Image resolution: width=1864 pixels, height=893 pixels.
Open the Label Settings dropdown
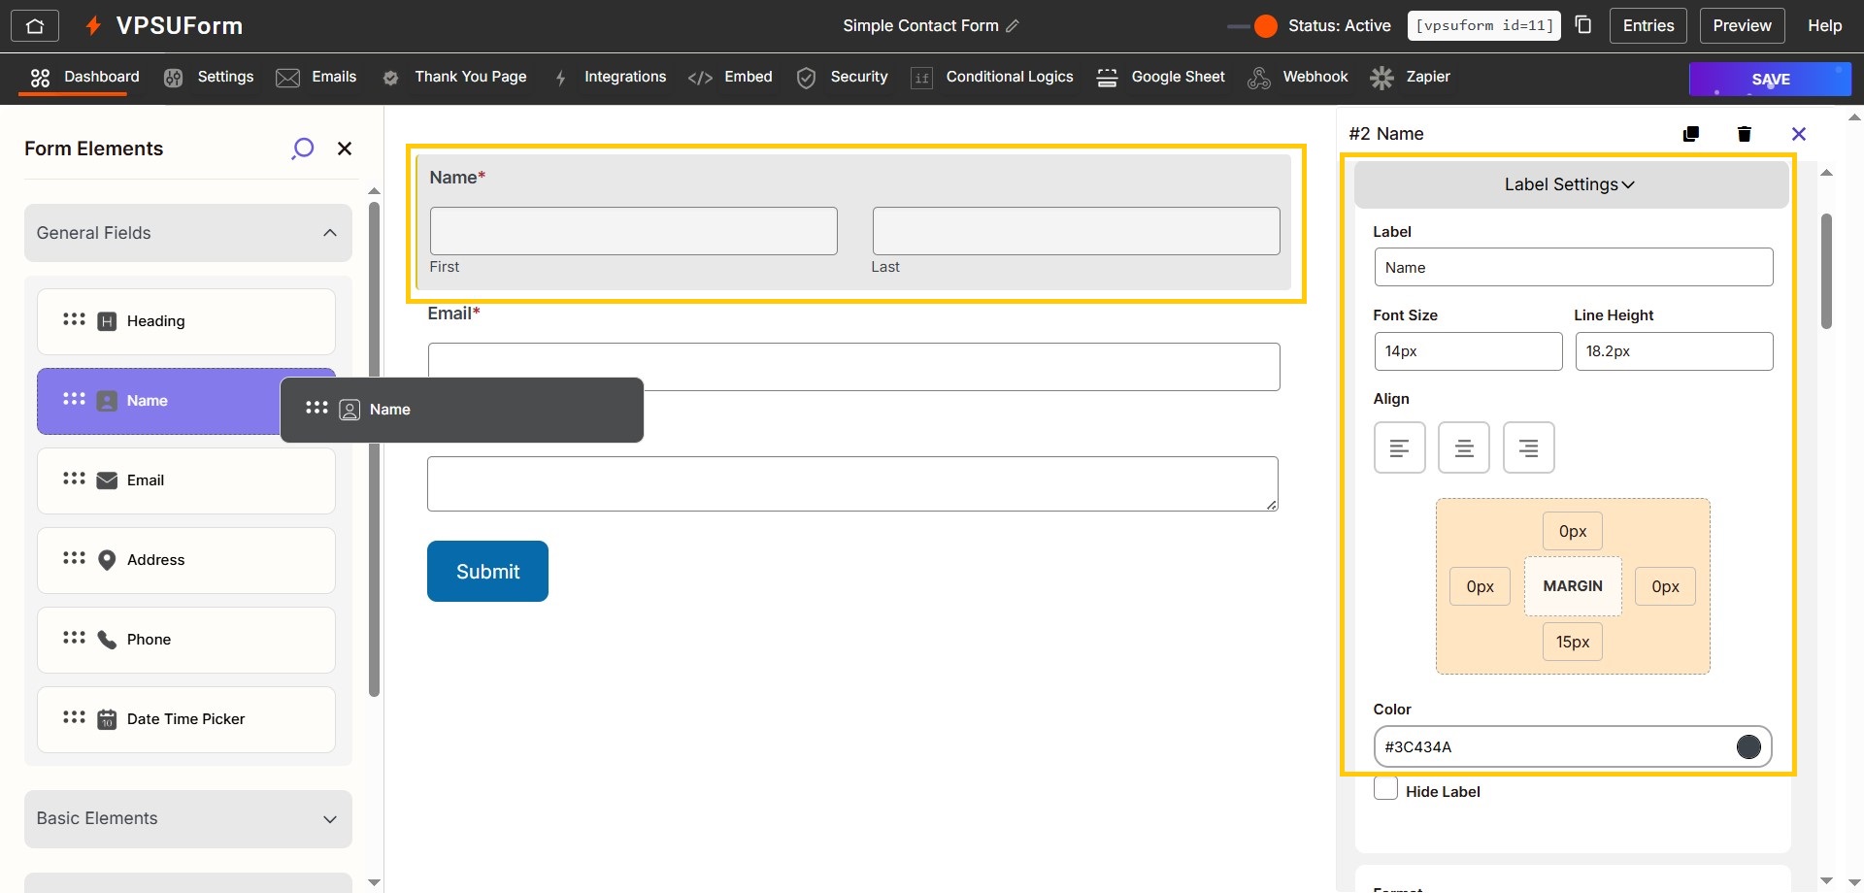[1570, 183]
